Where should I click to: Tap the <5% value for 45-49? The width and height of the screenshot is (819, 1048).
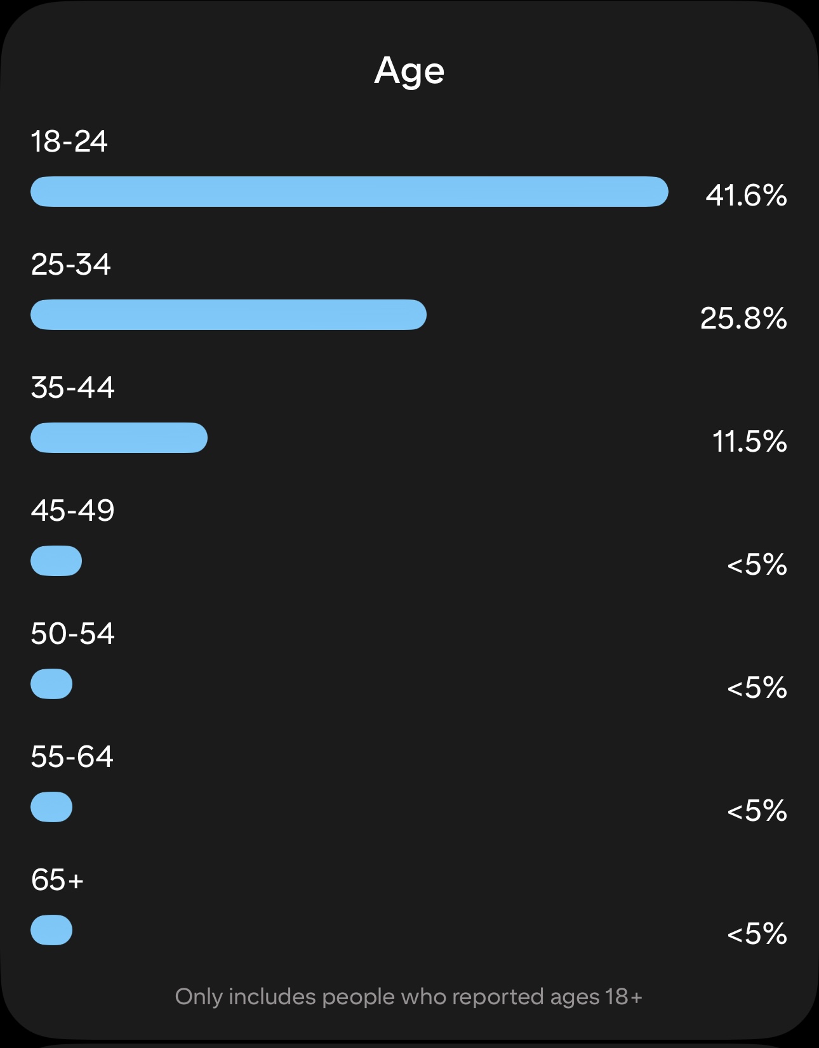click(757, 565)
